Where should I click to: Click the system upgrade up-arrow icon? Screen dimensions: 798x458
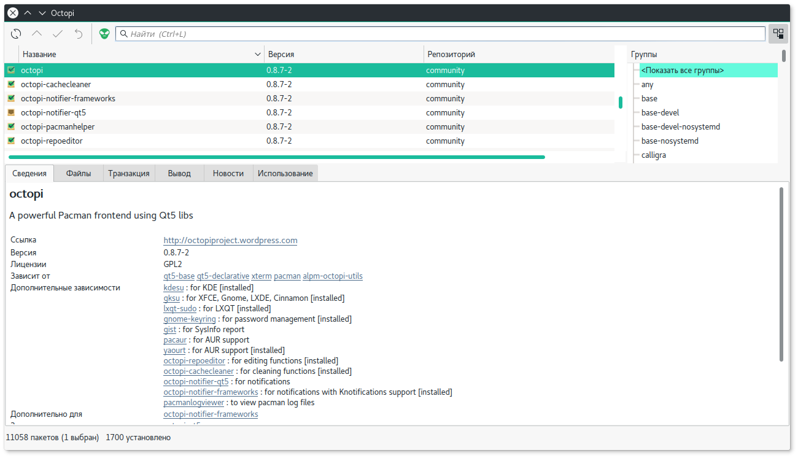37,34
